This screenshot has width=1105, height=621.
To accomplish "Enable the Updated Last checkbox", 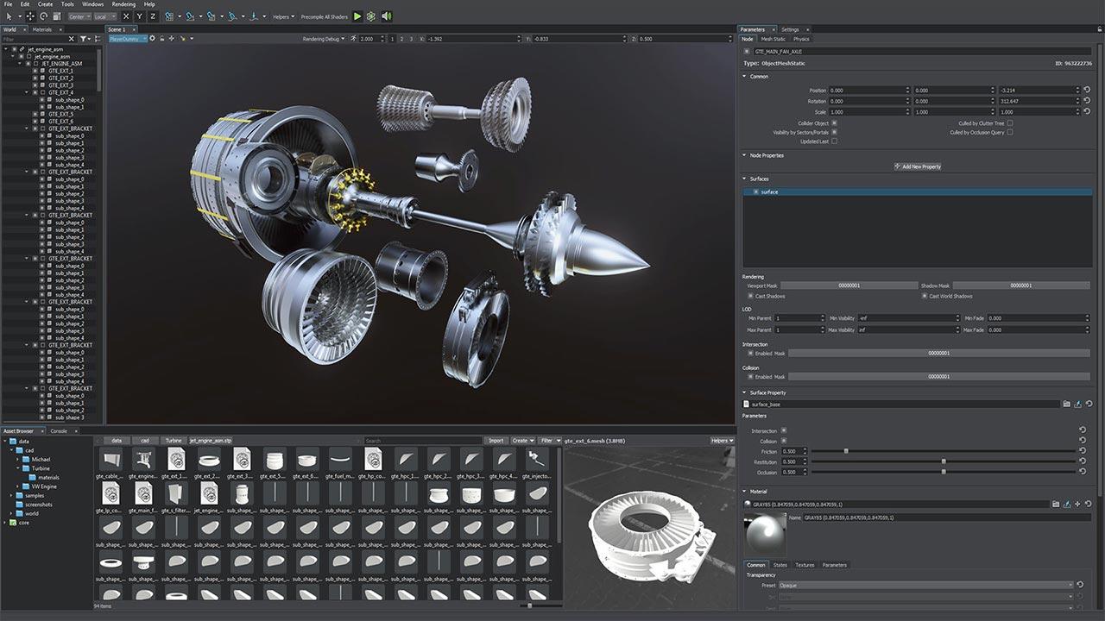I will pyautogui.click(x=835, y=141).
